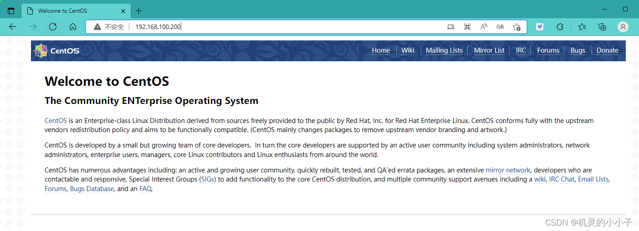Go back with the back arrow
Screen dimensions: 639x231
[x=13, y=27]
